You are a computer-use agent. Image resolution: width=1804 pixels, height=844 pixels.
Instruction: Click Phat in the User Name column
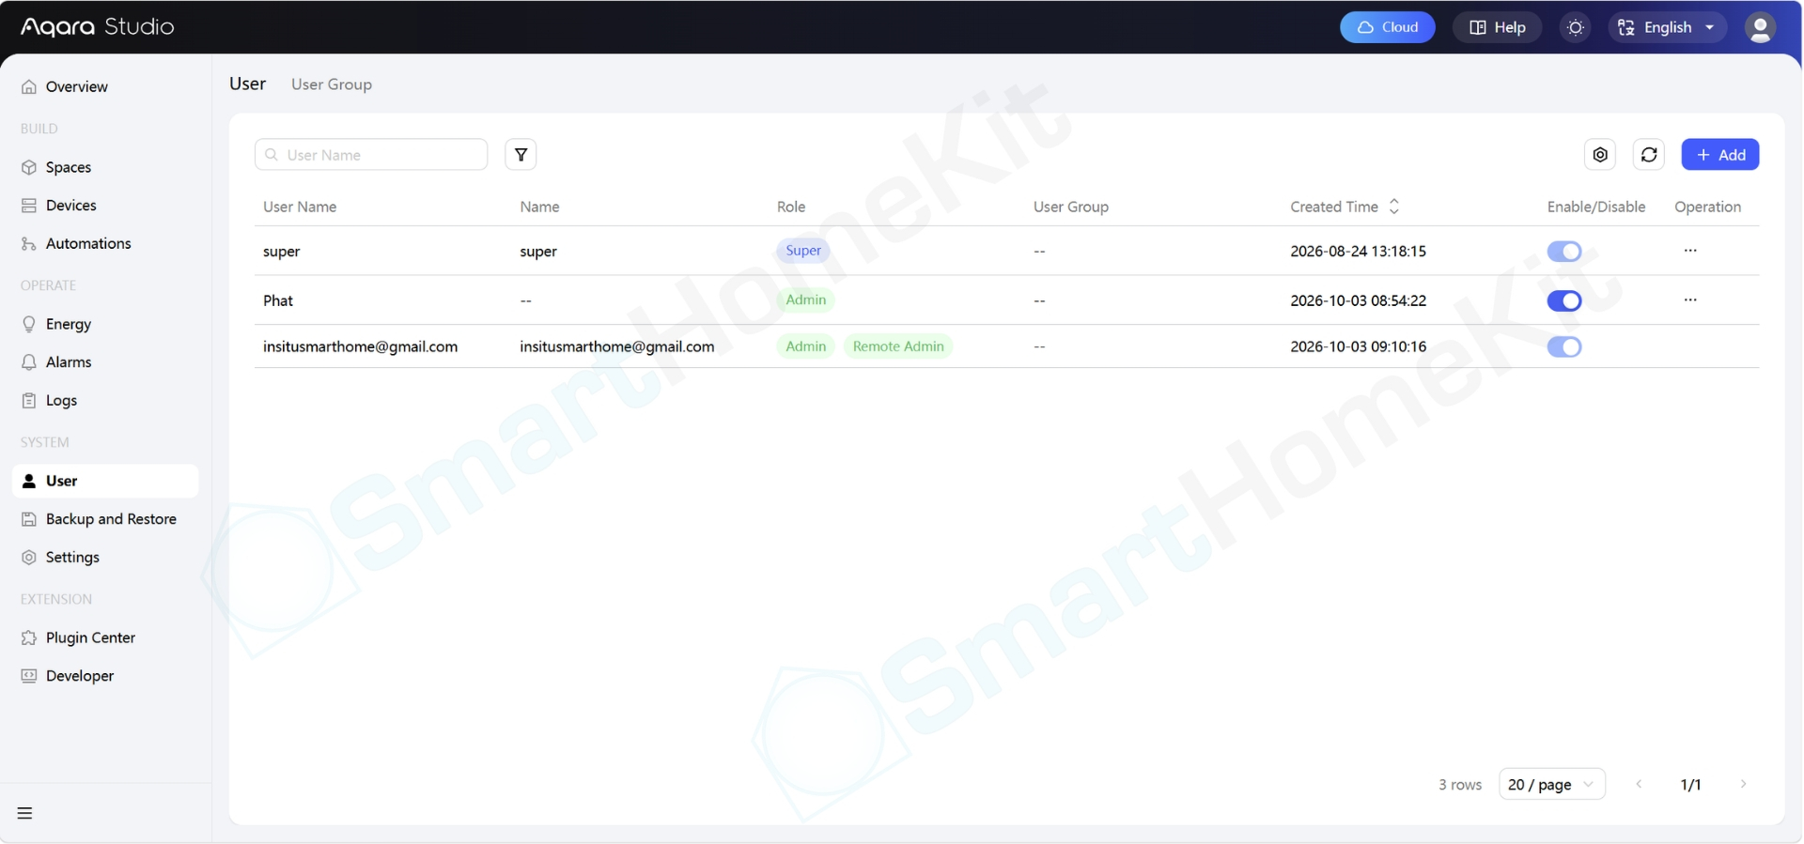278,300
